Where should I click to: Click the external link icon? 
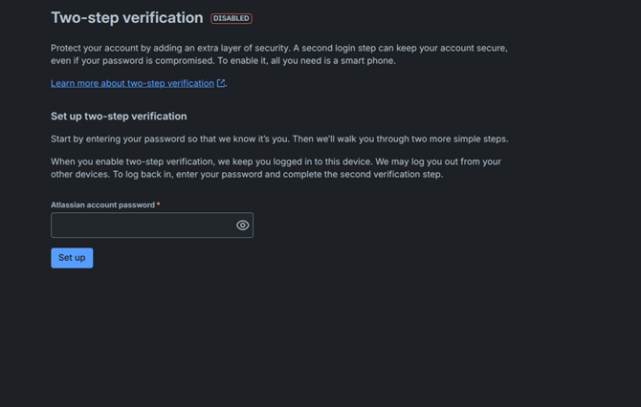(221, 84)
